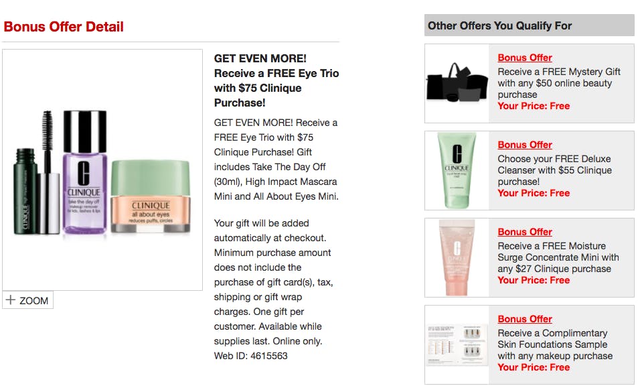Click the Bonus Offer Detail heading
This screenshot has width=638, height=386.
64,27
